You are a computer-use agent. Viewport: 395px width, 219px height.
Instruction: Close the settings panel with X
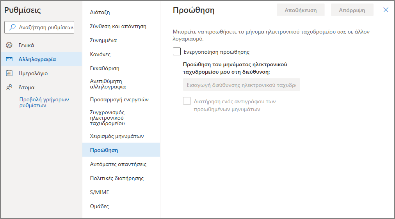pyautogui.click(x=386, y=10)
